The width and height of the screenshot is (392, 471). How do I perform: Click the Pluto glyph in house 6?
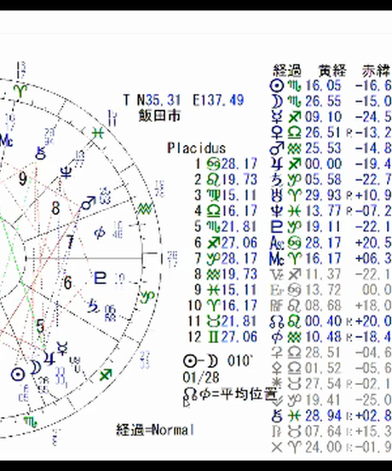tap(101, 278)
